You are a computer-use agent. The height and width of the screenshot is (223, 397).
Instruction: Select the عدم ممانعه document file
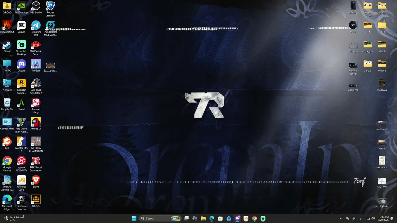pos(382,163)
